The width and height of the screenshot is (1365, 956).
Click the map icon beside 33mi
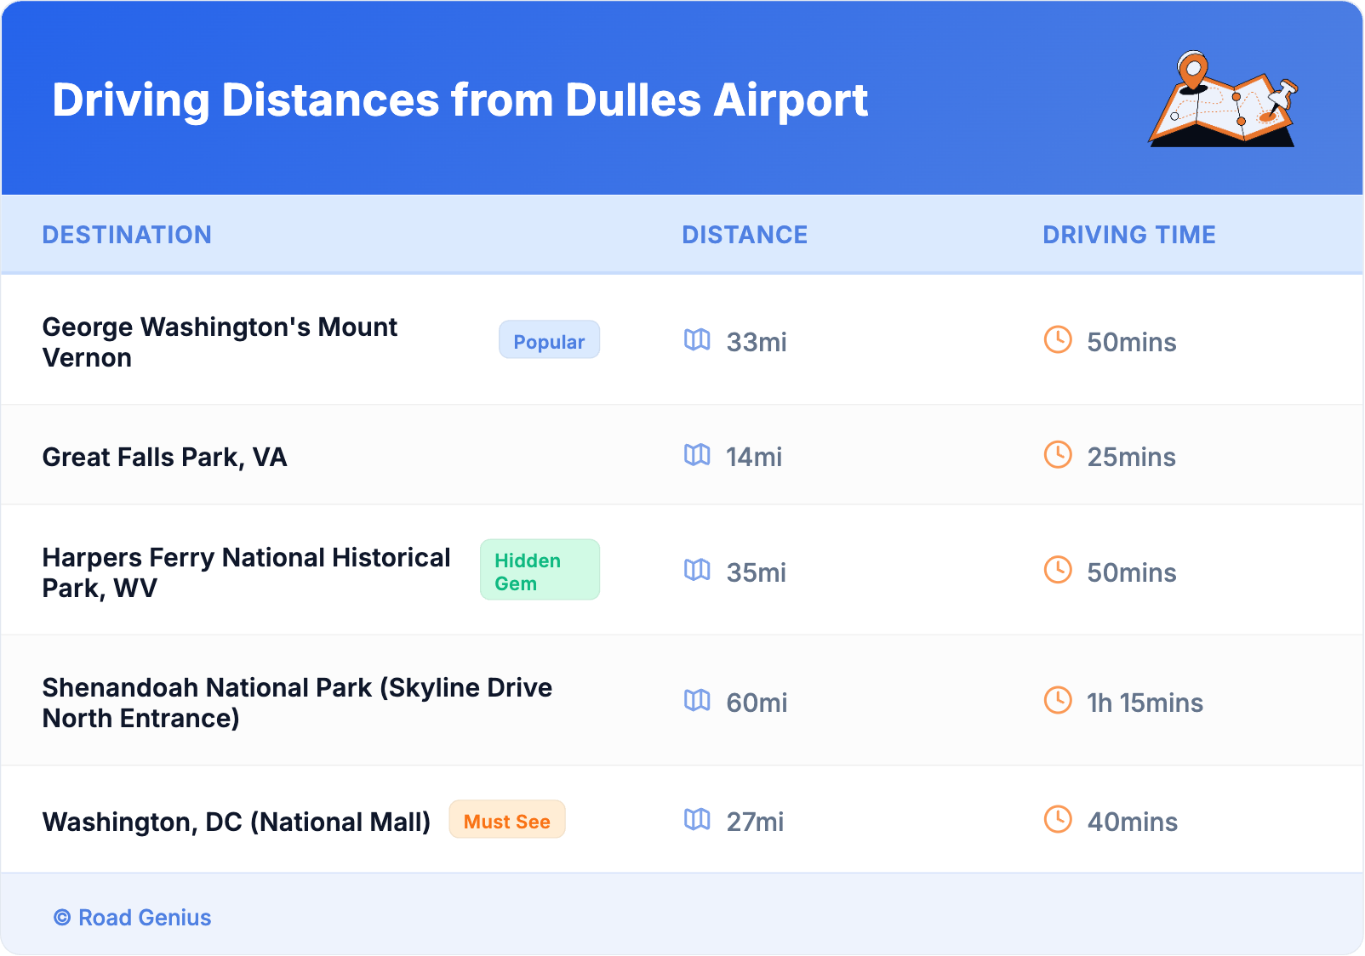tap(697, 340)
